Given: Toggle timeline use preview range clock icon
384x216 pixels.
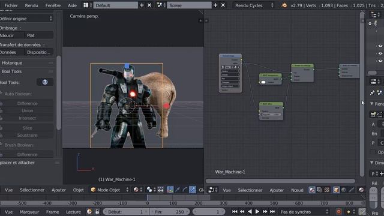Looking at the screenshot, I should coord(89,212).
